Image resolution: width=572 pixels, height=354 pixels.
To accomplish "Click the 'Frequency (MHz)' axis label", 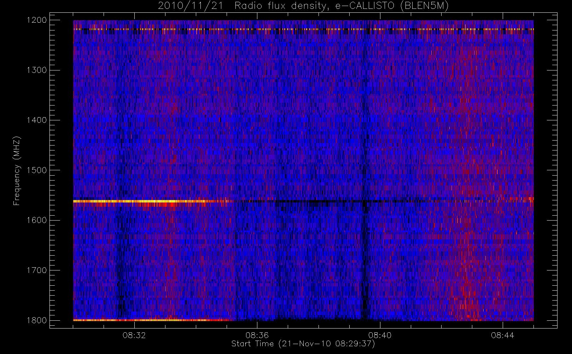I will pyautogui.click(x=17, y=171).
